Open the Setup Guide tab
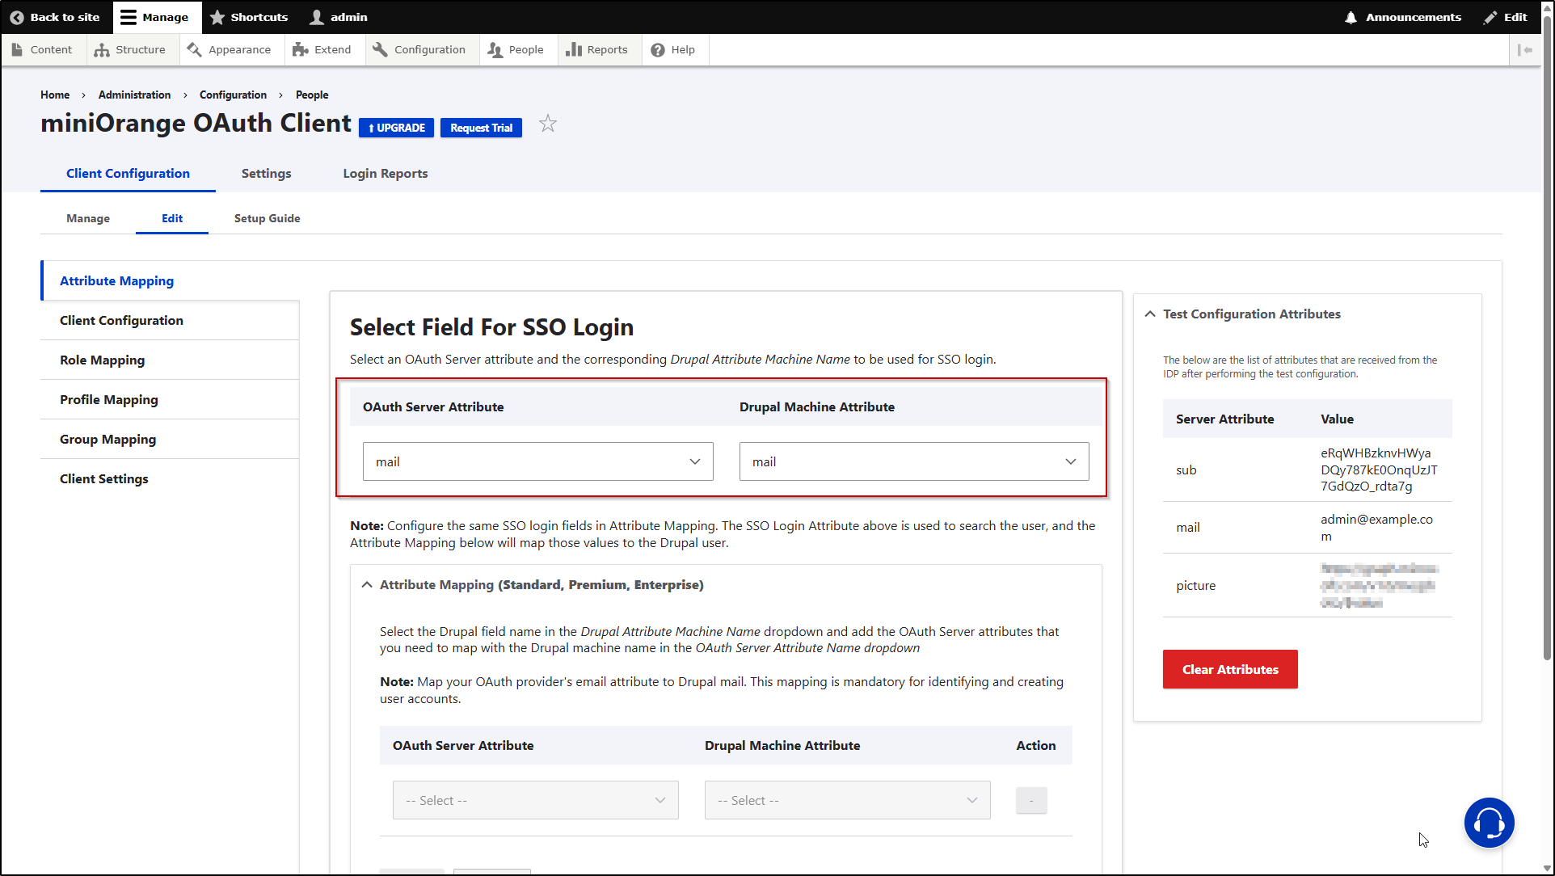Image resolution: width=1555 pixels, height=876 pixels. tap(267, 218)
